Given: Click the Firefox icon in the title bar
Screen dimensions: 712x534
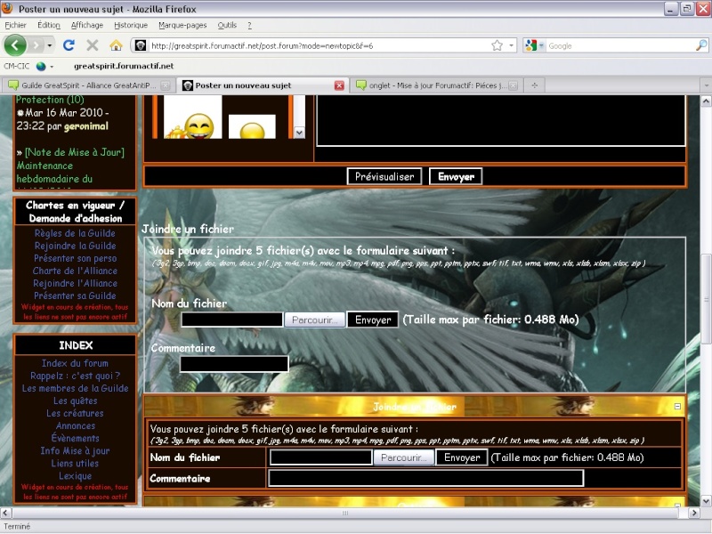Looking at the screenshot, I should [x=7, y=8].
